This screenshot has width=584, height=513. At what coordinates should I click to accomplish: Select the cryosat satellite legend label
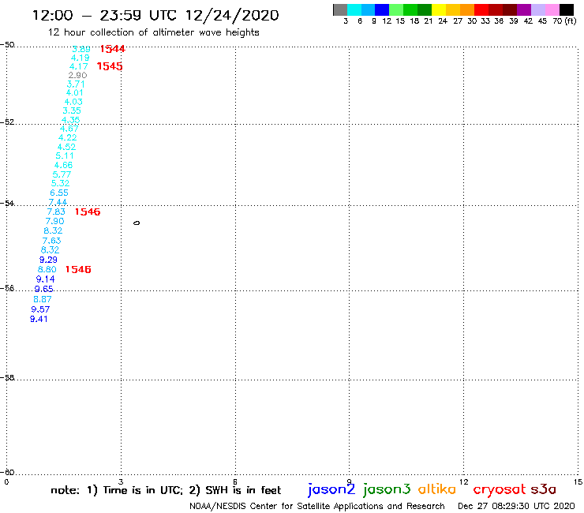tap(499, 490)
